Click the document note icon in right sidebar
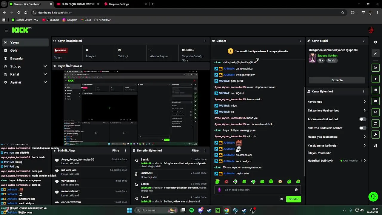The image size is (382, 215). point(376,90)
